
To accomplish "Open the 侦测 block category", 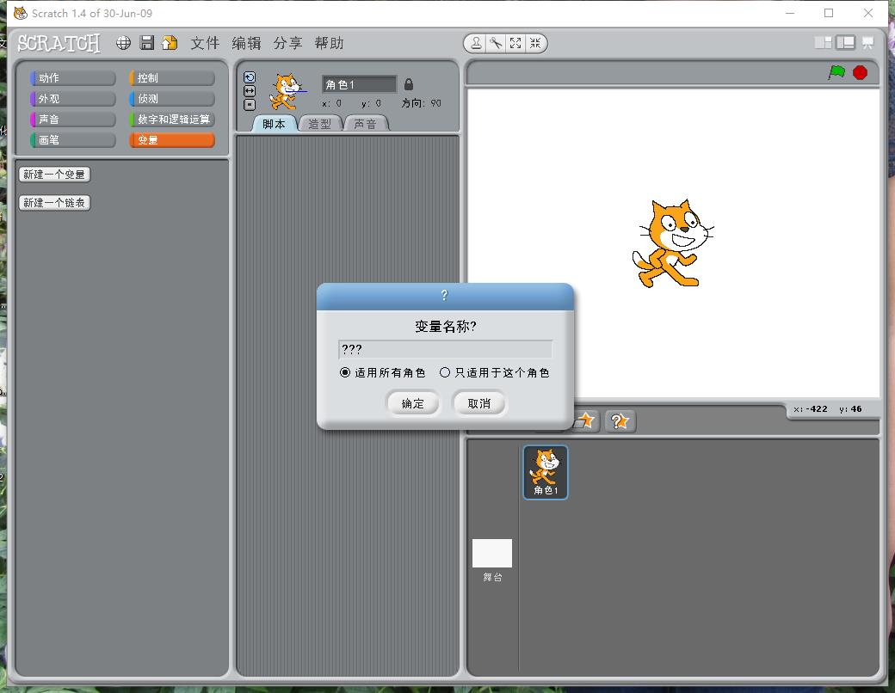I will pos(172,98).
